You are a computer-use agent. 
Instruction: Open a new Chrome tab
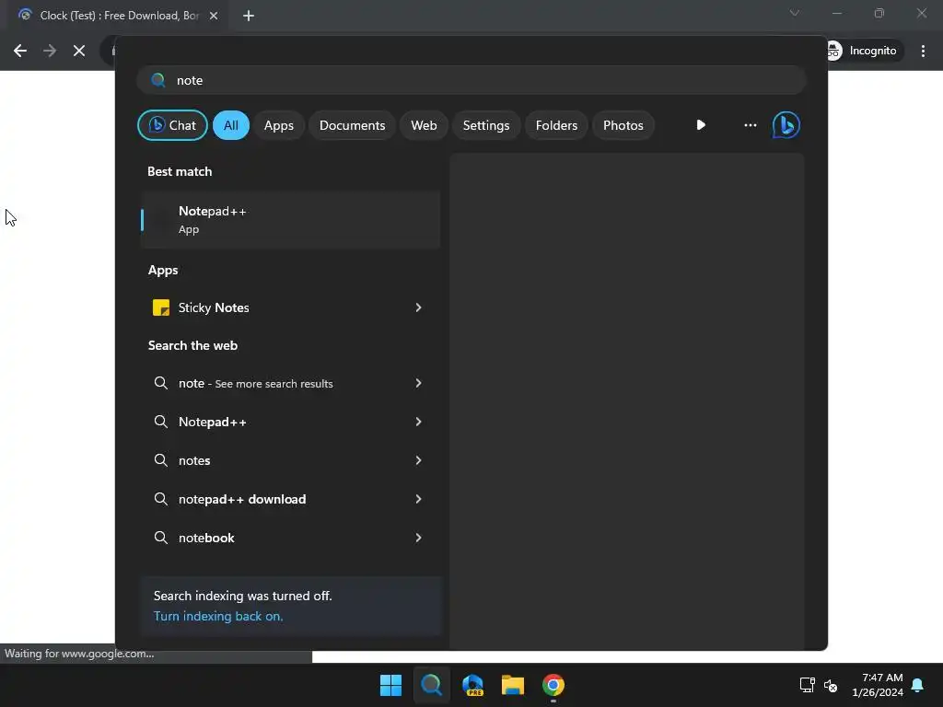[249, 16]
